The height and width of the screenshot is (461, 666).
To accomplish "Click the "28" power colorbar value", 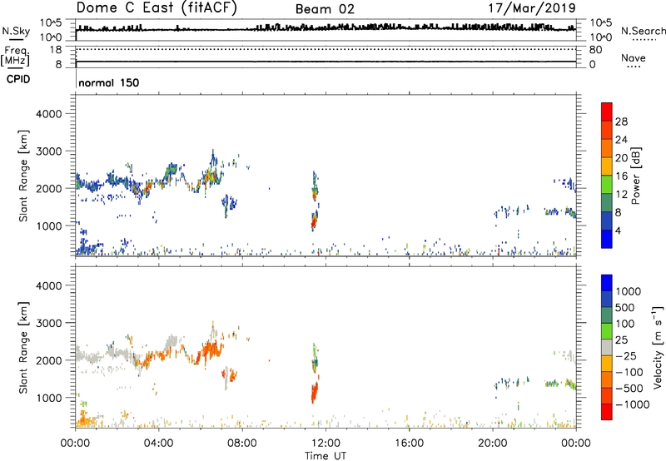I will tap(621, 121).
